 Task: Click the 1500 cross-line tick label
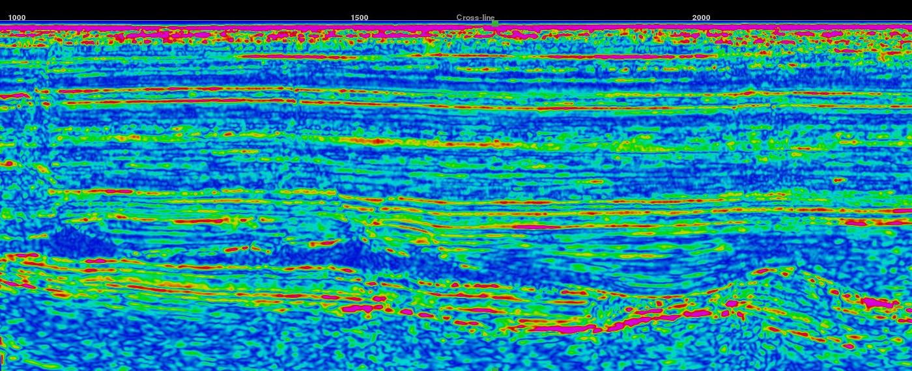(359, 18)
